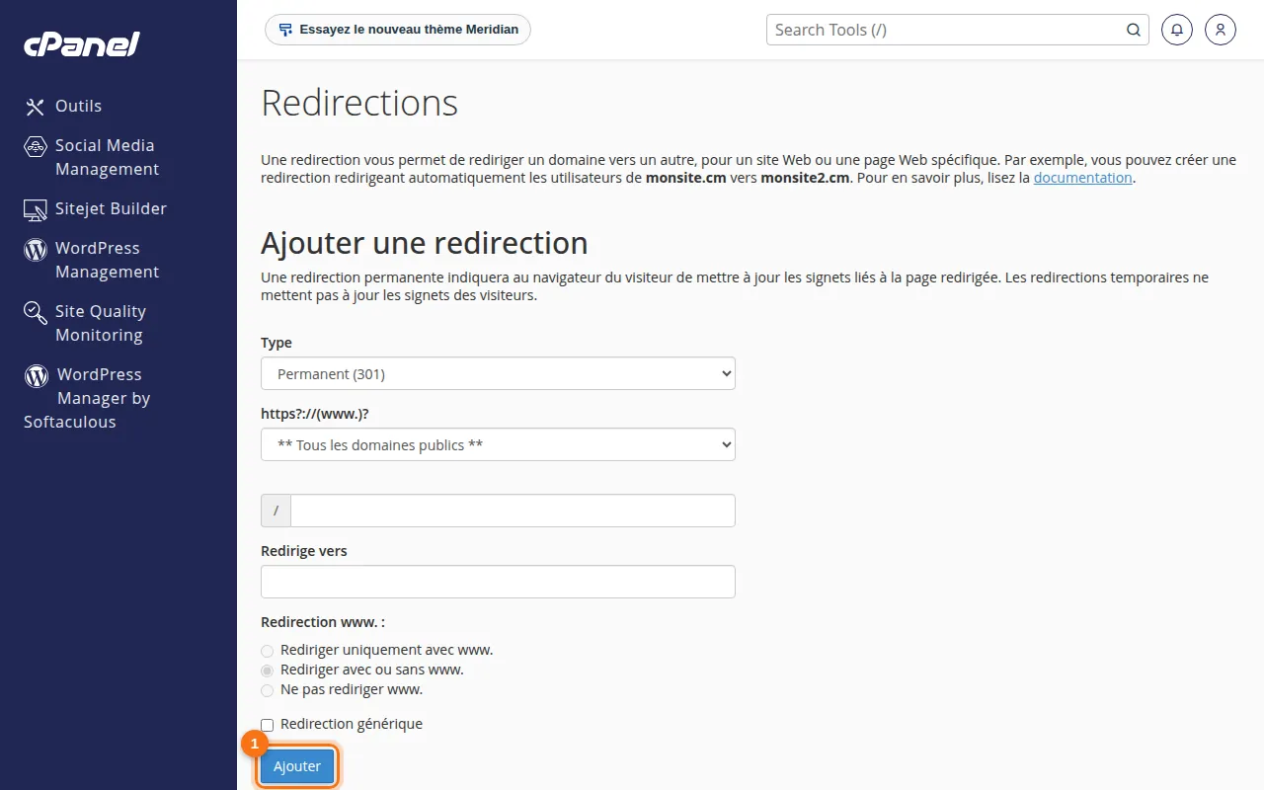Enable the Redirection générique checkbox
Viewport: 1264px width, 790px height.
267,725
